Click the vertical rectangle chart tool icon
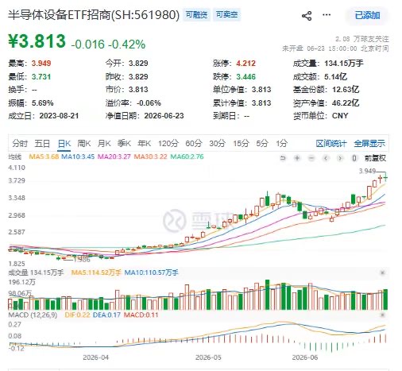Image resolution: width=402 pixels, height=371 pixels. [354, 158]
